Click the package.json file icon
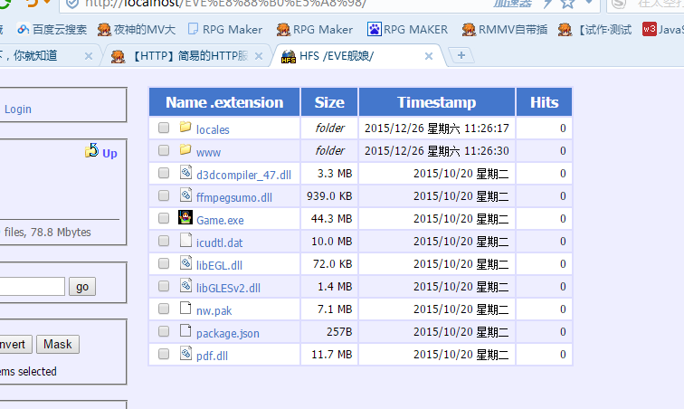The image size is (684, 409). pos(185,331)
